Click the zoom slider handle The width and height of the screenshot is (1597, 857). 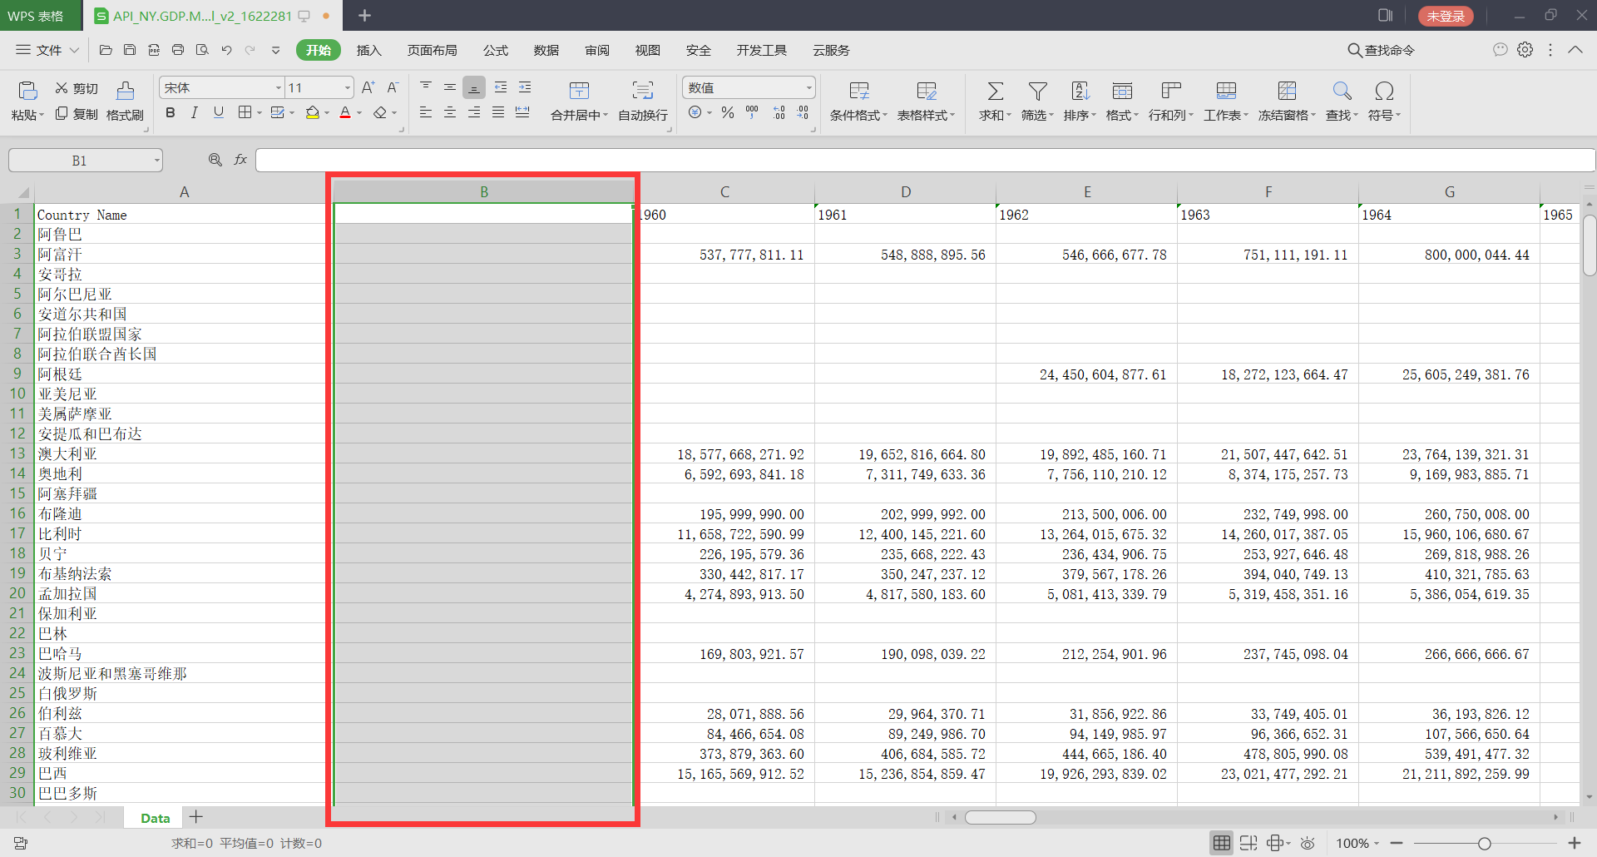pos(1484,843)
